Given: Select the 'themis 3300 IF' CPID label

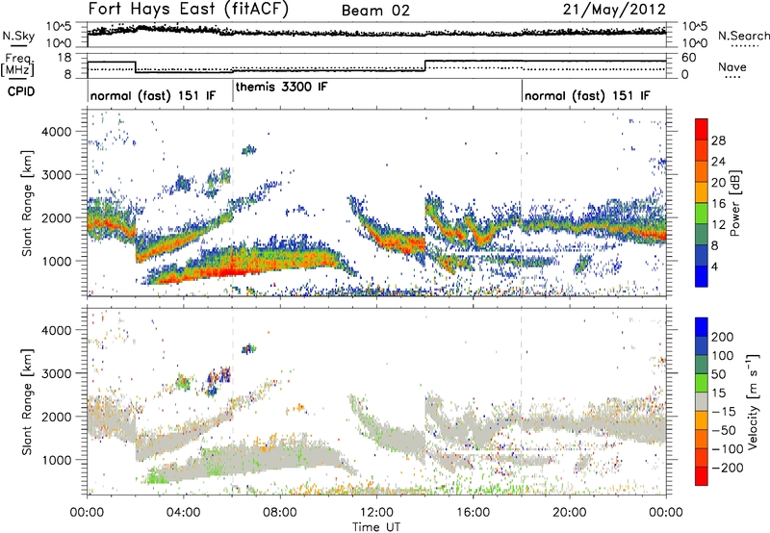Looking at the screenshot, I should 281,87.
